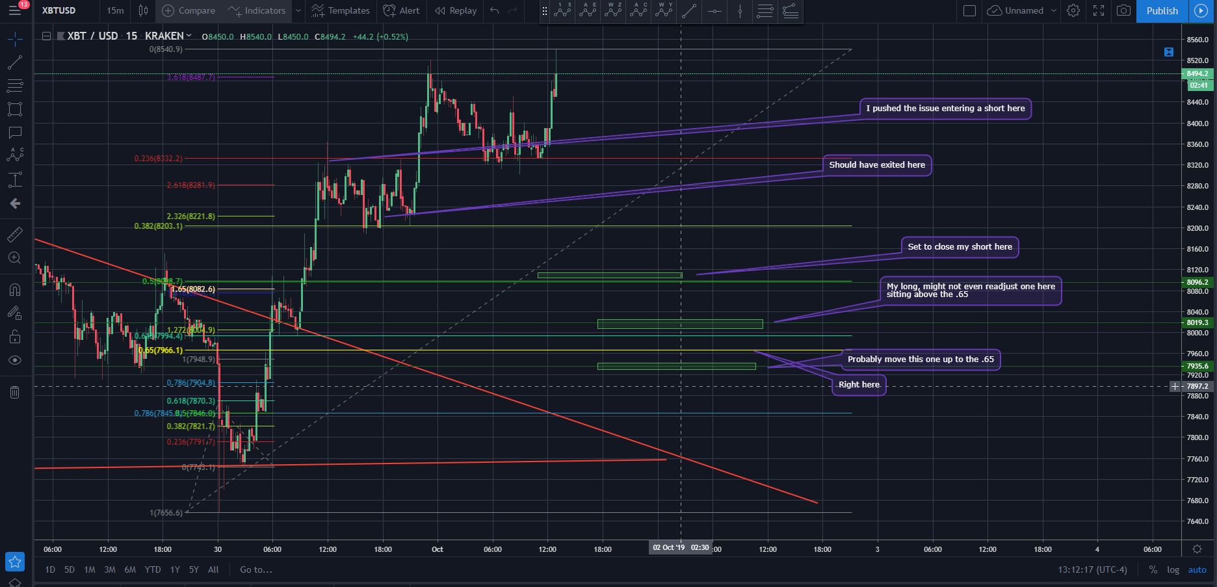Select the crosshair cursor tool

pyautogui.click(x=14, y=39)
